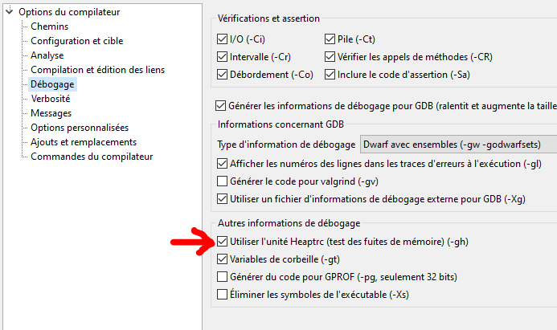Check Éliminer les symboles de l'exécutable
Screen dimensions: 557x330
[x=223, y=295]
